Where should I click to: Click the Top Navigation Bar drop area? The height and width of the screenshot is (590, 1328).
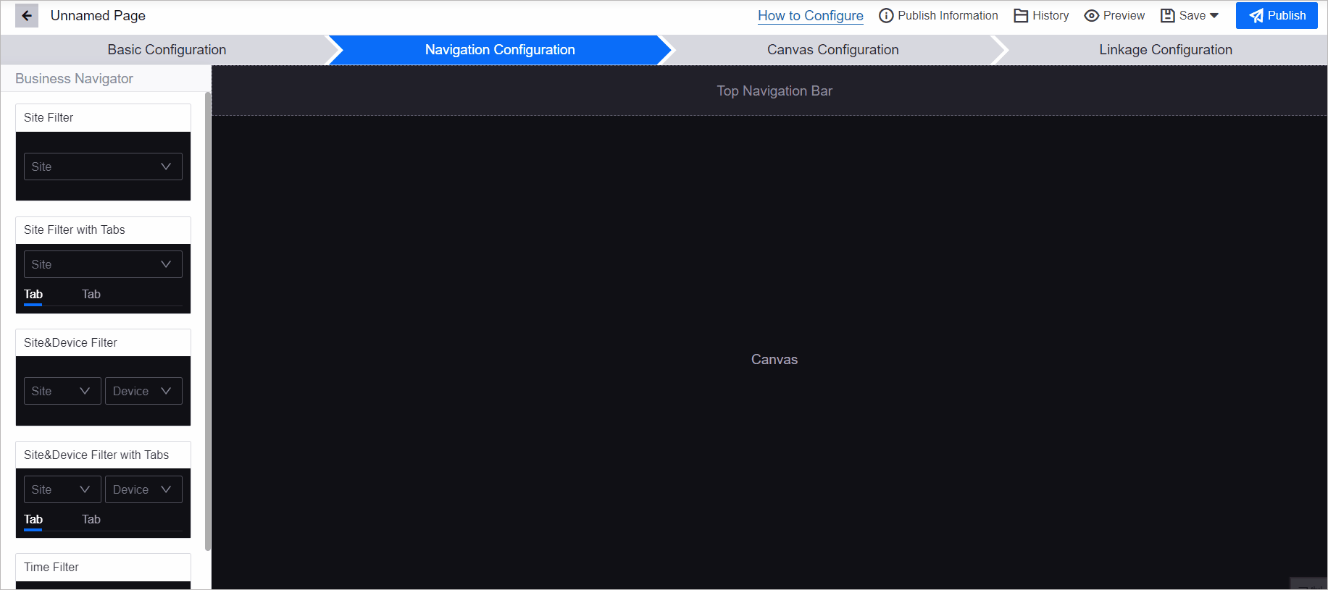coord(774,91)
